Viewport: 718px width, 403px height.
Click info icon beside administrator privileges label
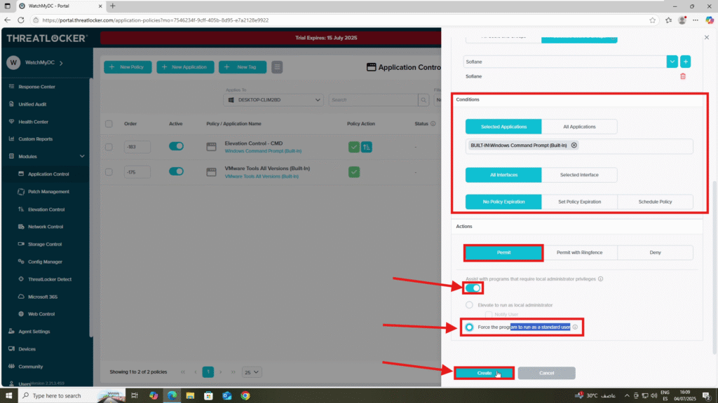point(600,278)
